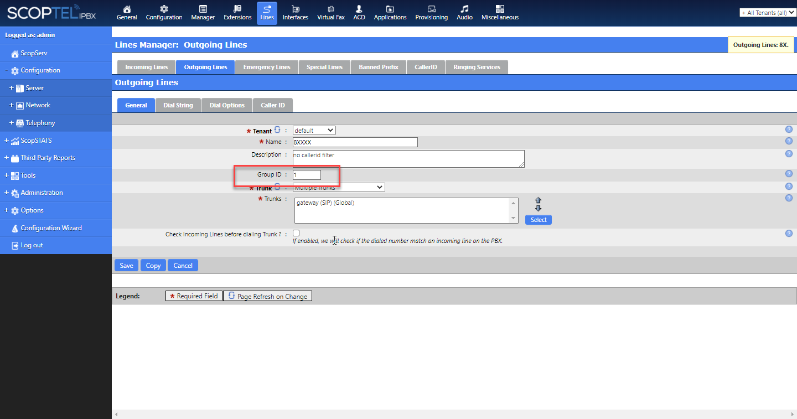Select the Outgoing Lines tab
Viewport: 797px width, 419px height.
click(205, 67)
